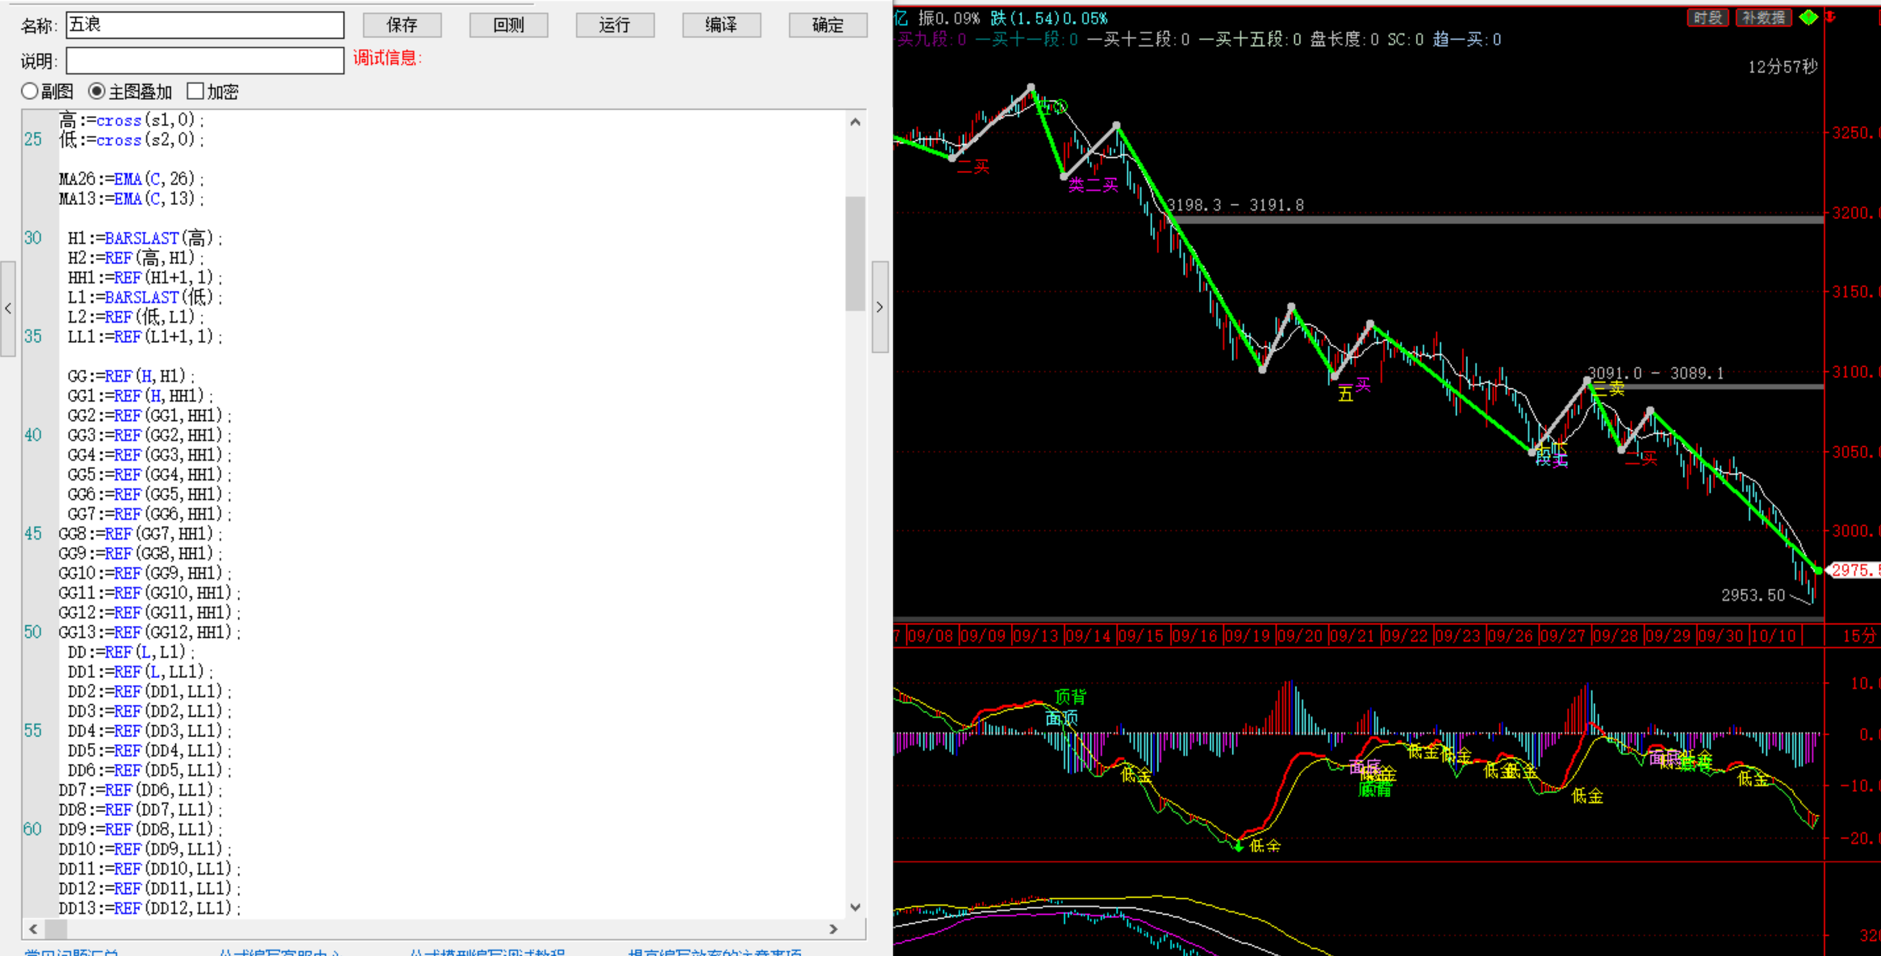Click the 说明 description input field
The width and height of the screenshot is (1881, 956).
[205, 61]
